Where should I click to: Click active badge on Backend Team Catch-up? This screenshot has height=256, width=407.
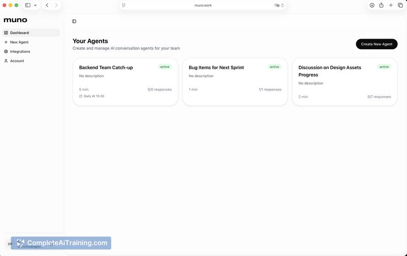(x=165, y=67)
